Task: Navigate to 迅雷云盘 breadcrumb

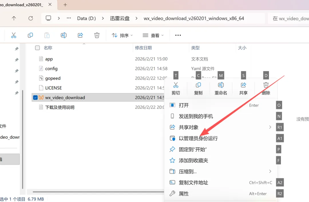Action: [120, 18]
